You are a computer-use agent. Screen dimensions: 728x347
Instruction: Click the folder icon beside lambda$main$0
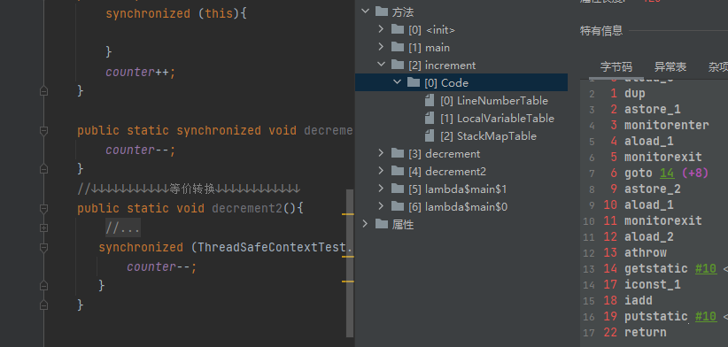398,206
